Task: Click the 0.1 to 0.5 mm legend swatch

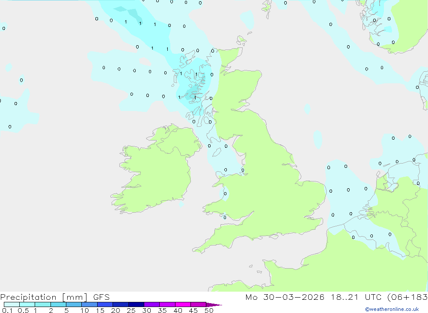Action: [12, 304]
